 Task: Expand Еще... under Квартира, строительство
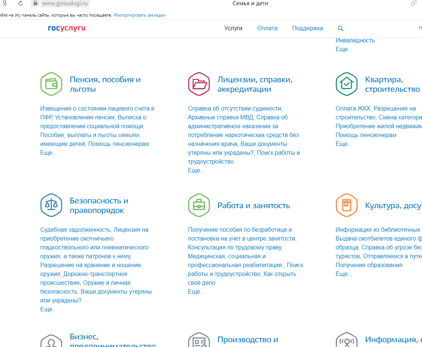pos(344,144)
